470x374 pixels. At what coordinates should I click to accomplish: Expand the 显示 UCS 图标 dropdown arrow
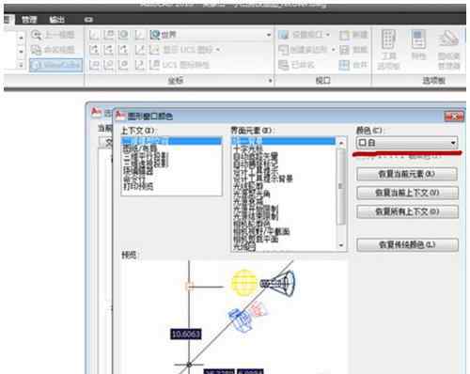218,50
